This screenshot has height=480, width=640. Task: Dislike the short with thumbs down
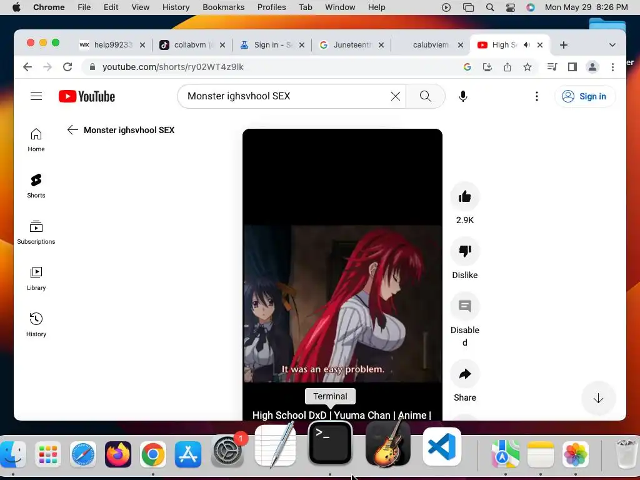pos(464,251)
